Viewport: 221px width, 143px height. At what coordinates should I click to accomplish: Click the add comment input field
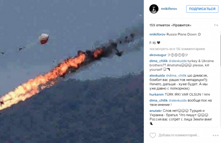click(179, 135)
